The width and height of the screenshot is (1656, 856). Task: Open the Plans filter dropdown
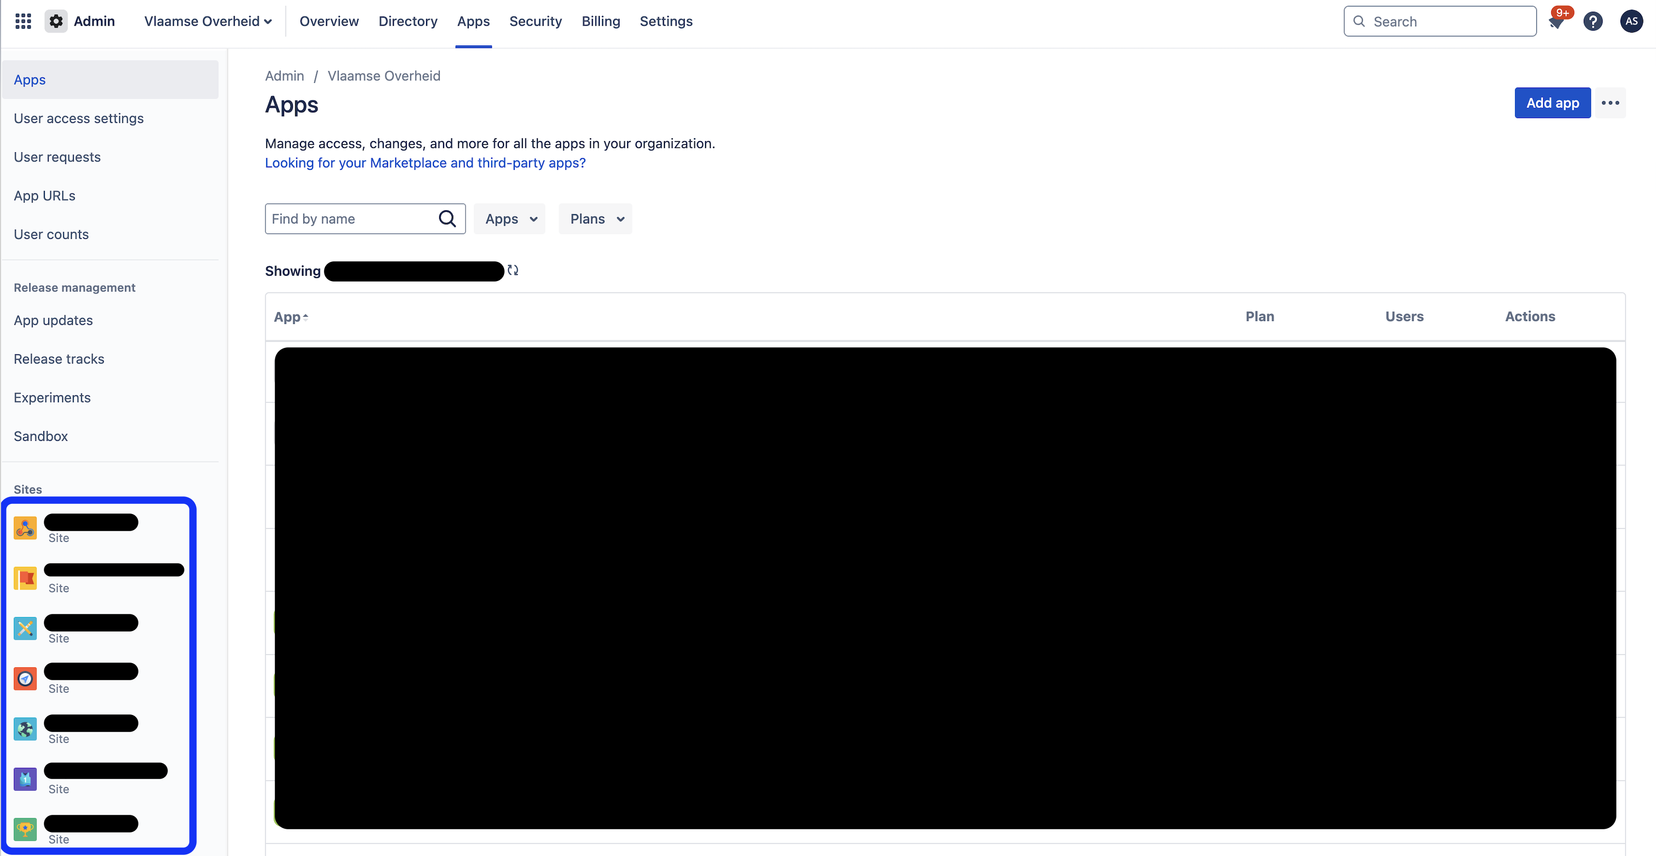[595, 219]
